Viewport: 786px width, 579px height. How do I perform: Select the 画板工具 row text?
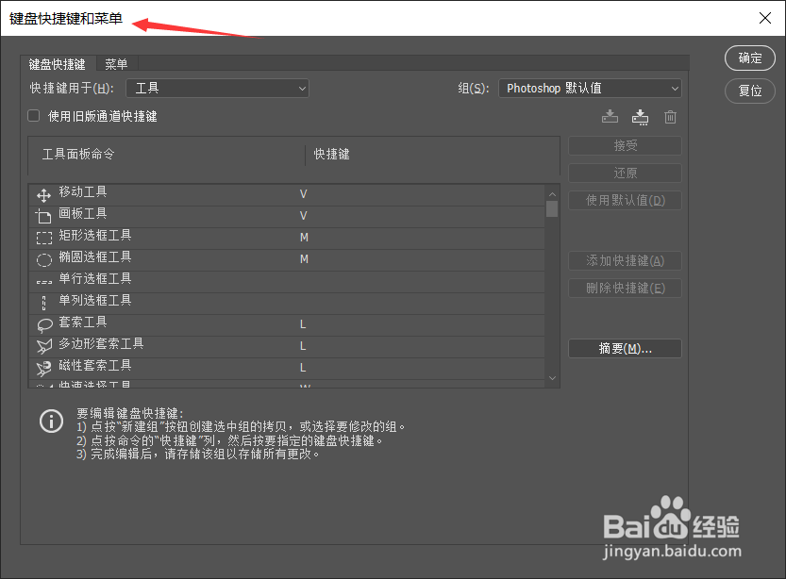[x=83, y=213]
